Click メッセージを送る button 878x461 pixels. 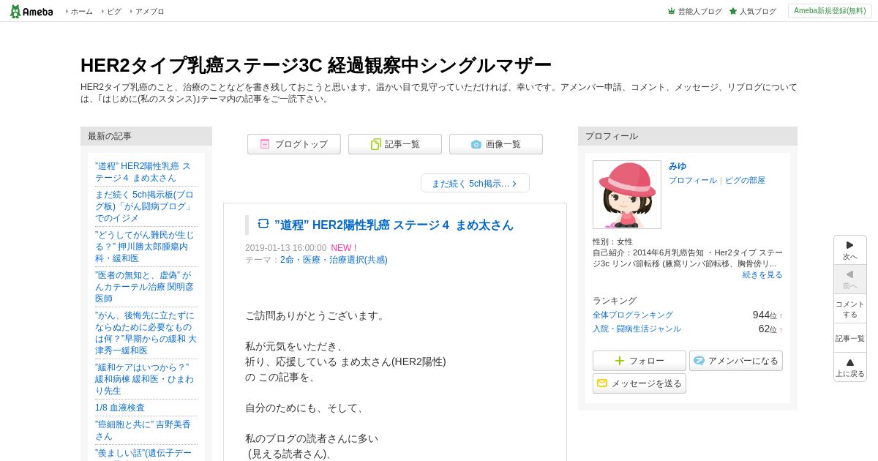pyautogui.click(x=639, y=383)
